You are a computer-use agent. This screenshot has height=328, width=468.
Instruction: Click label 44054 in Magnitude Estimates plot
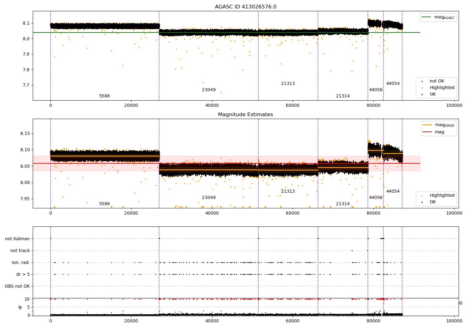[393, 191]
